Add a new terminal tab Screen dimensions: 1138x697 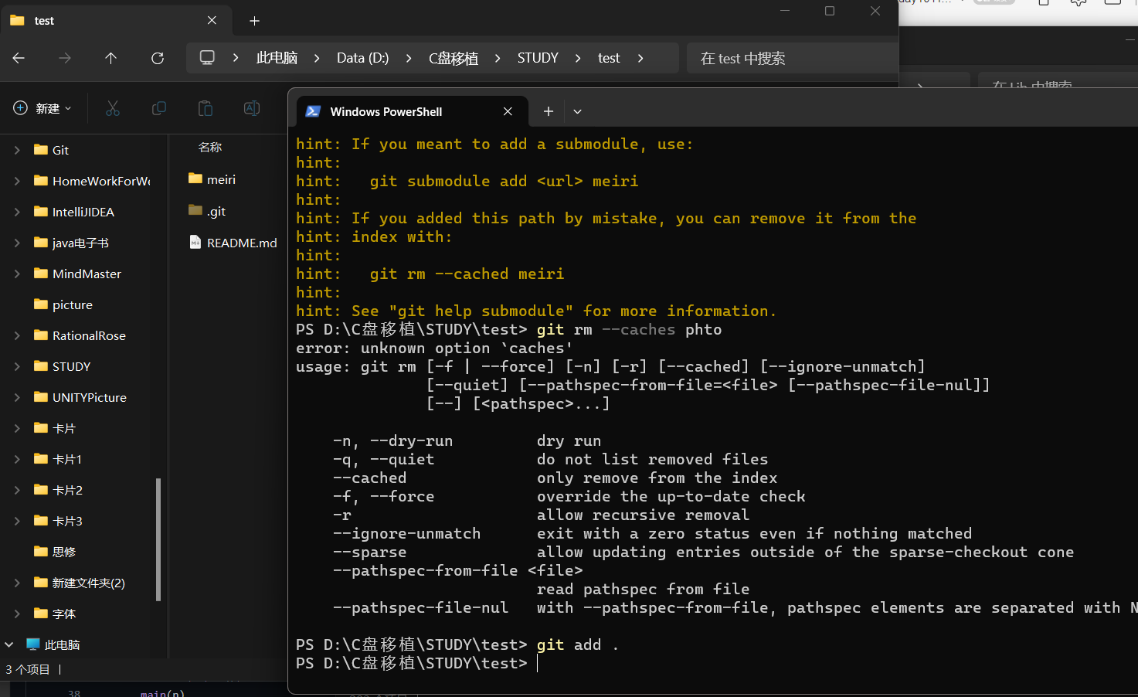549,111
